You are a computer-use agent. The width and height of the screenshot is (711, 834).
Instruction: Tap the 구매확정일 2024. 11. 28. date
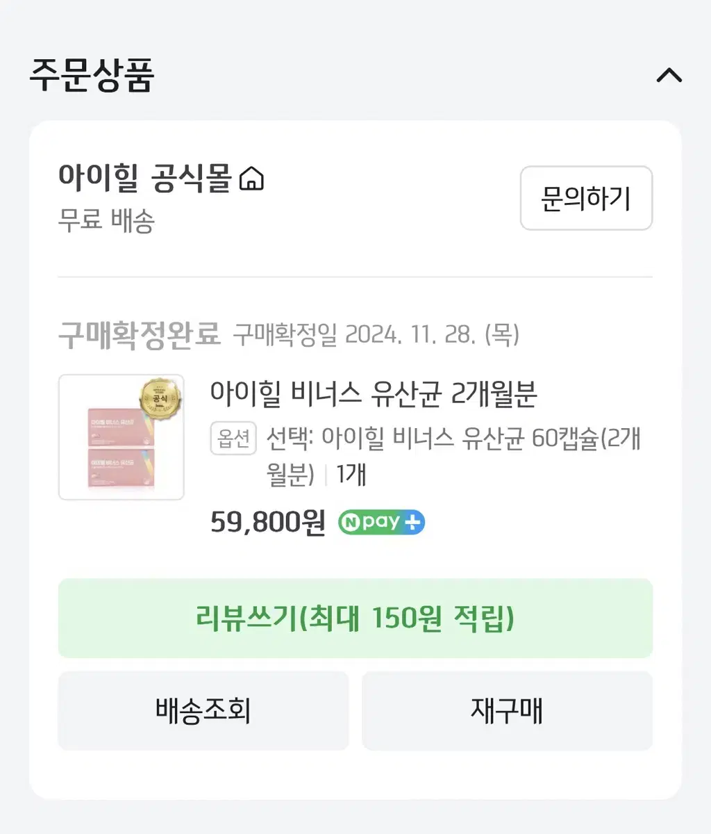pyautogui.click(x=376, y=334)
